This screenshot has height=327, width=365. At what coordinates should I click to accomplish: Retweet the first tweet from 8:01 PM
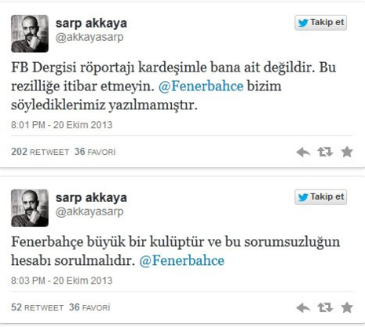[325, 152]
